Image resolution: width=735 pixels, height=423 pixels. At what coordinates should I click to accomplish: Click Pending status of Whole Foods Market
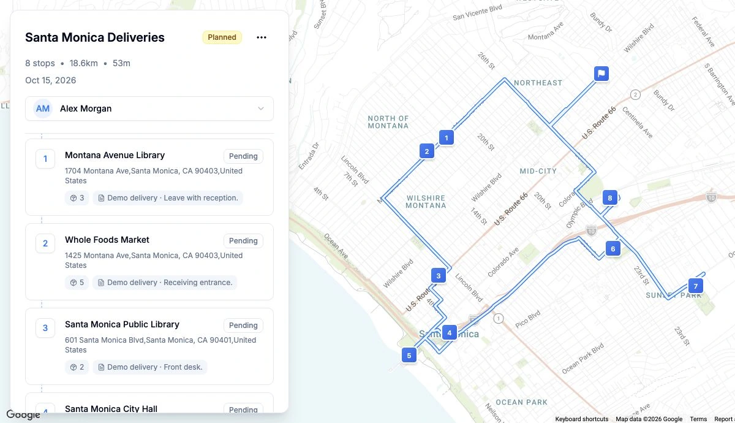243,241
